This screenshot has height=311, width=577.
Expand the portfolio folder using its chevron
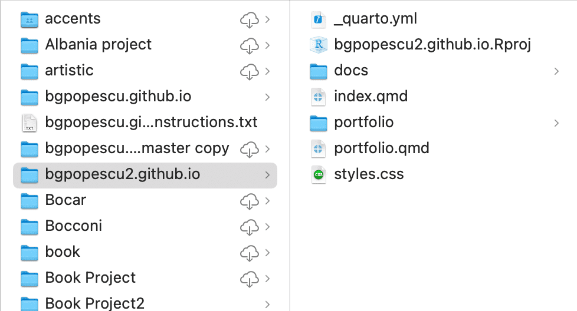pos(556,123)
